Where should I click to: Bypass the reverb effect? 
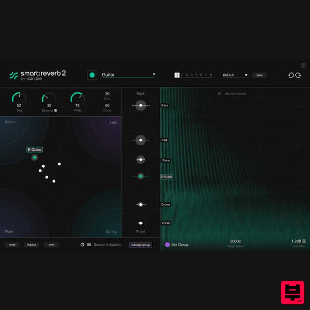point(31,245)
